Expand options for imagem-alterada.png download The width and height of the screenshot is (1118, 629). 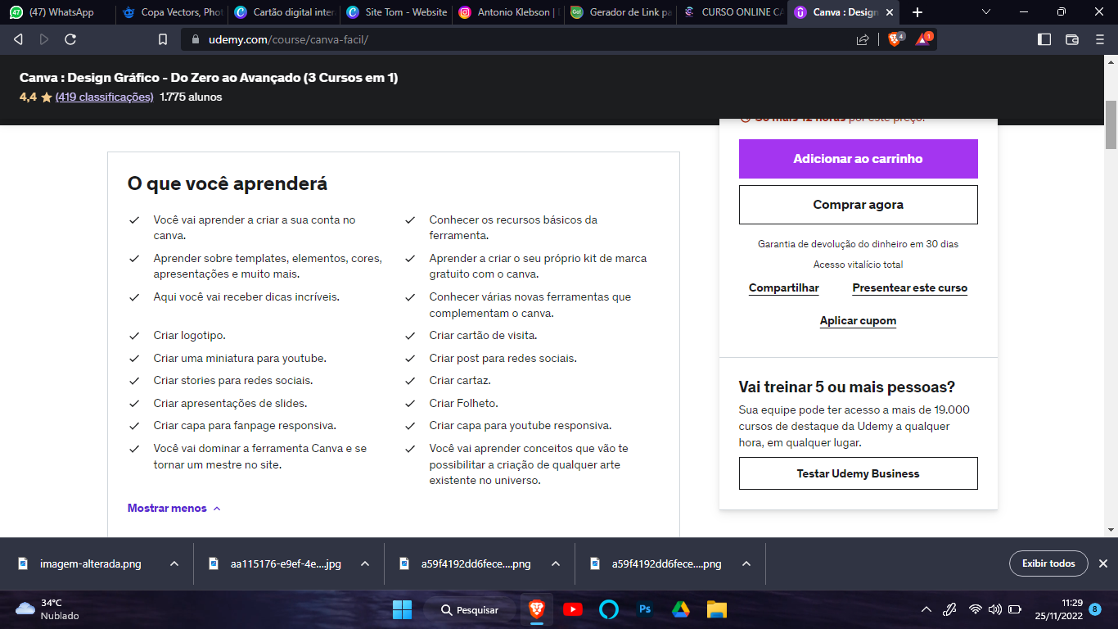pyautogui.click(x=174, y=563)
